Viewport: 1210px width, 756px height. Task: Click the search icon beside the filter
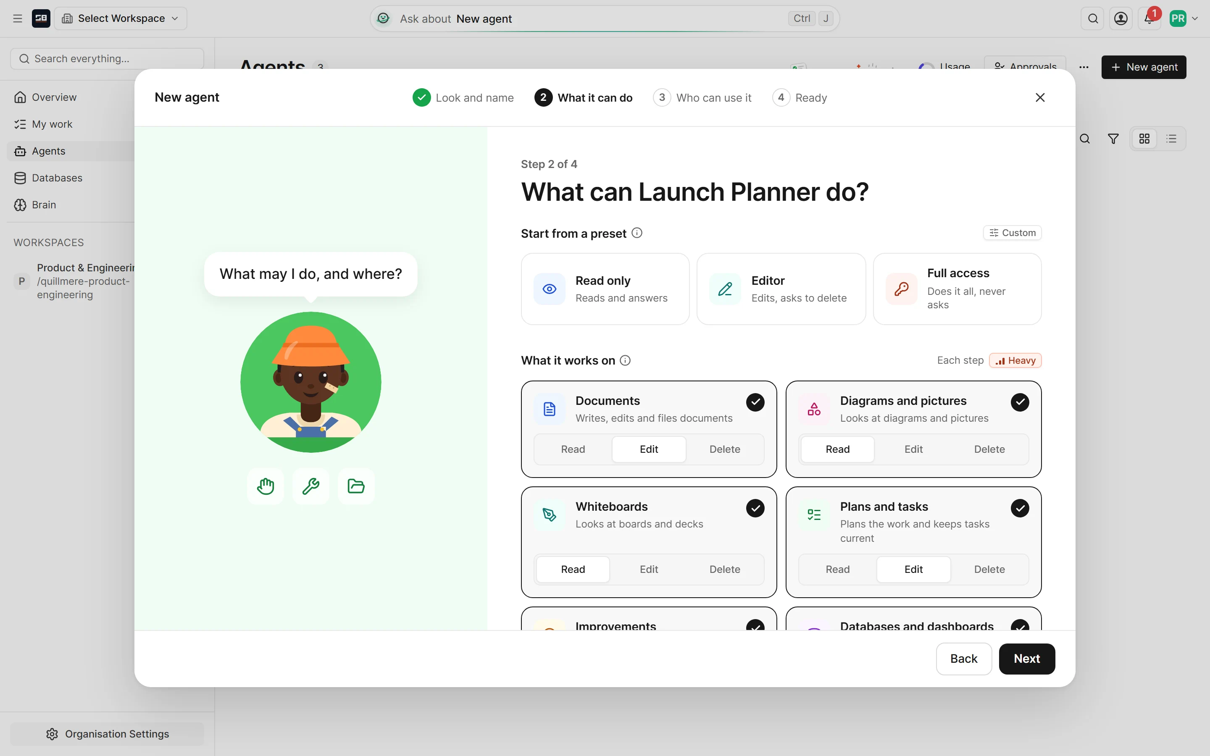tap(1085, 139)
